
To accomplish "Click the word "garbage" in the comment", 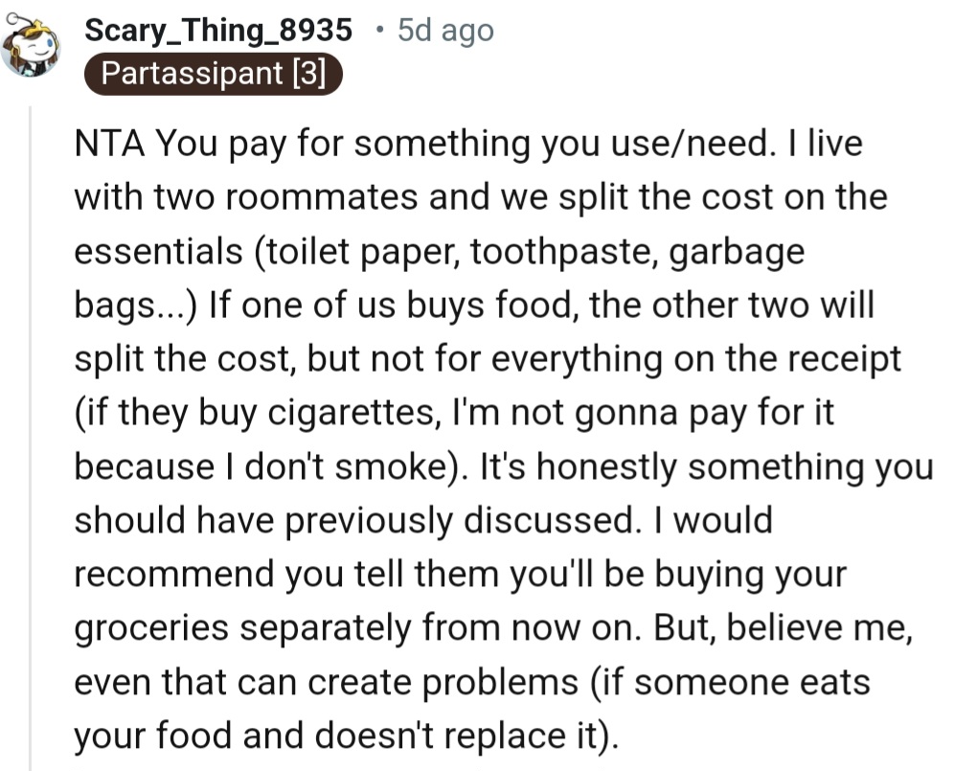I will 738,251.
